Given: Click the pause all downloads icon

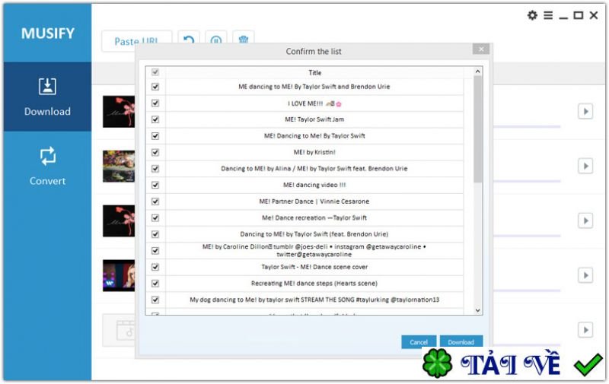Looking at the screenshot, I should [x=216, y=40].
